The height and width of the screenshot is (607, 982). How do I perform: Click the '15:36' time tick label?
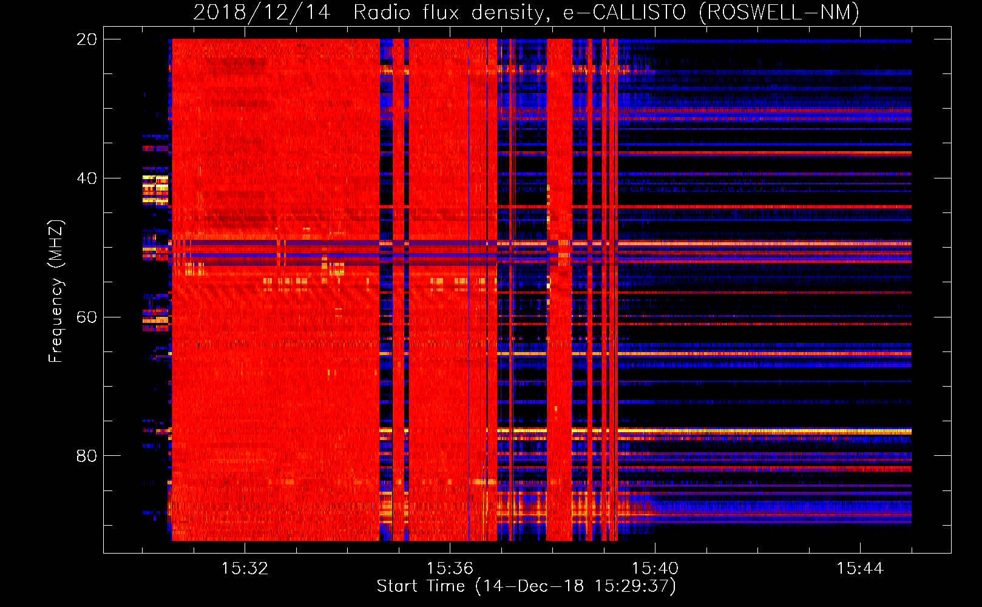pos(450,569)
